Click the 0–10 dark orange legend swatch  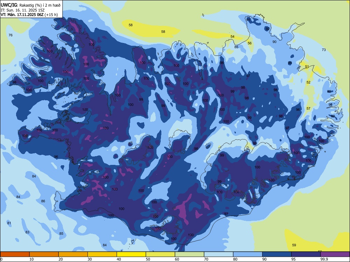[15, 254]
